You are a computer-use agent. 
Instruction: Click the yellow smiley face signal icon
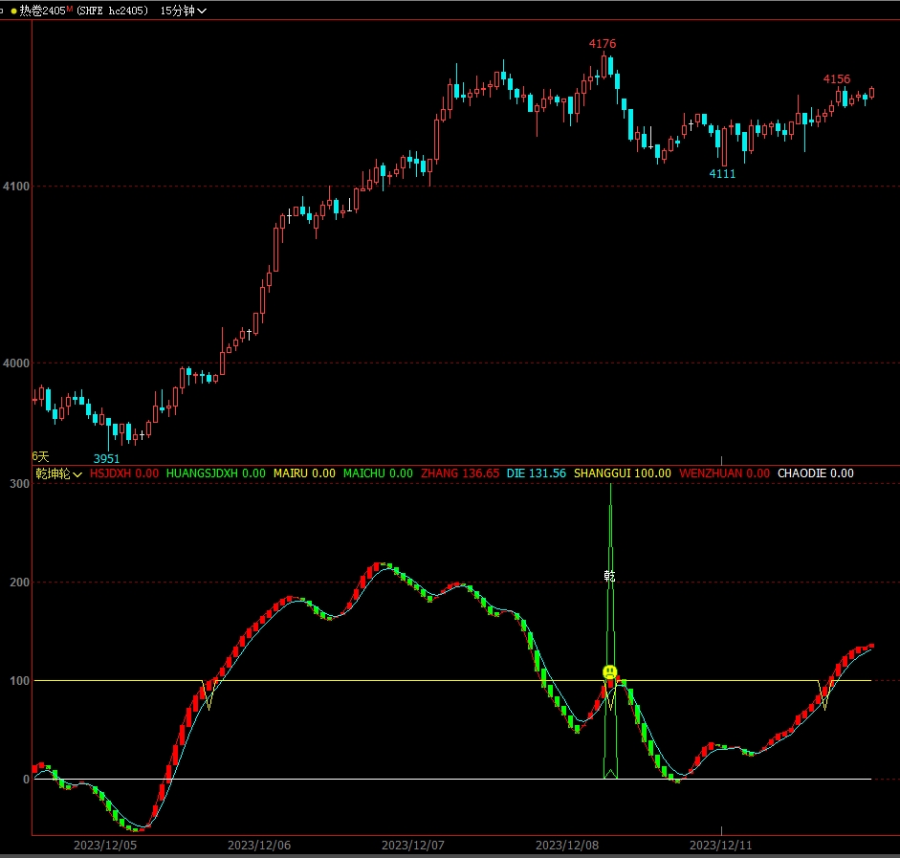[610, 672]
